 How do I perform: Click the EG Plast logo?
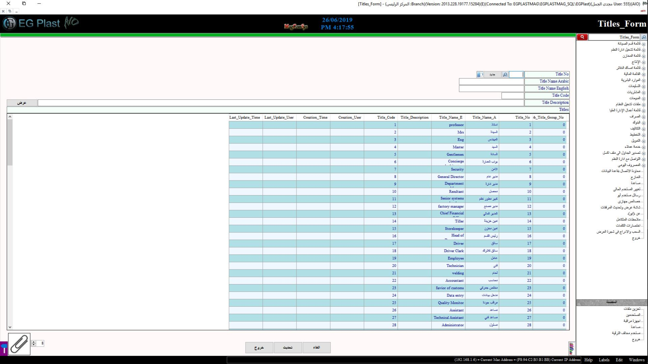41,23
